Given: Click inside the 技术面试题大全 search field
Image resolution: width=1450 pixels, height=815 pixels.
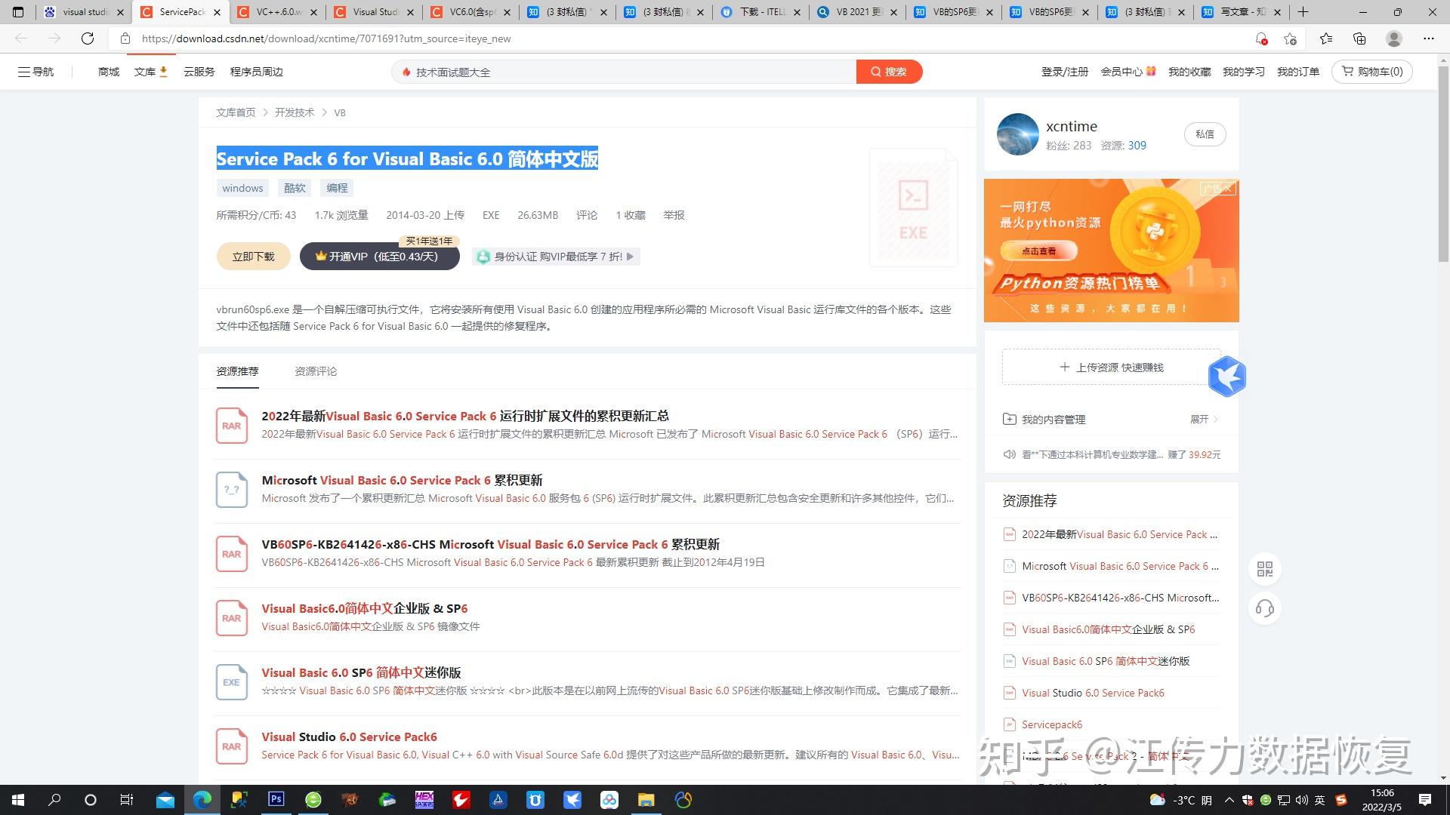Looking at the screenshot, I should coord(619,72).
